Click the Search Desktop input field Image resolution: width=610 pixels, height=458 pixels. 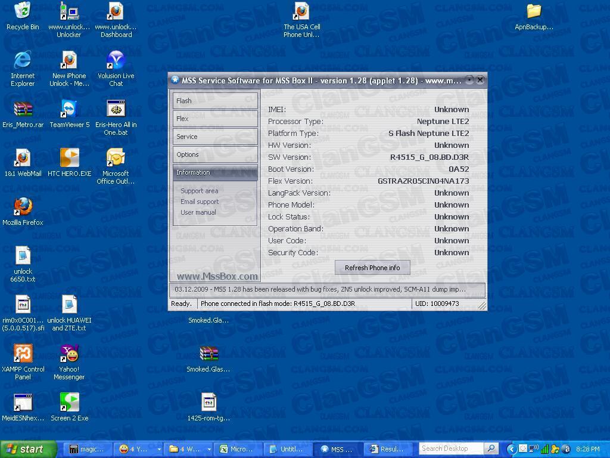[x=452, y=448]
